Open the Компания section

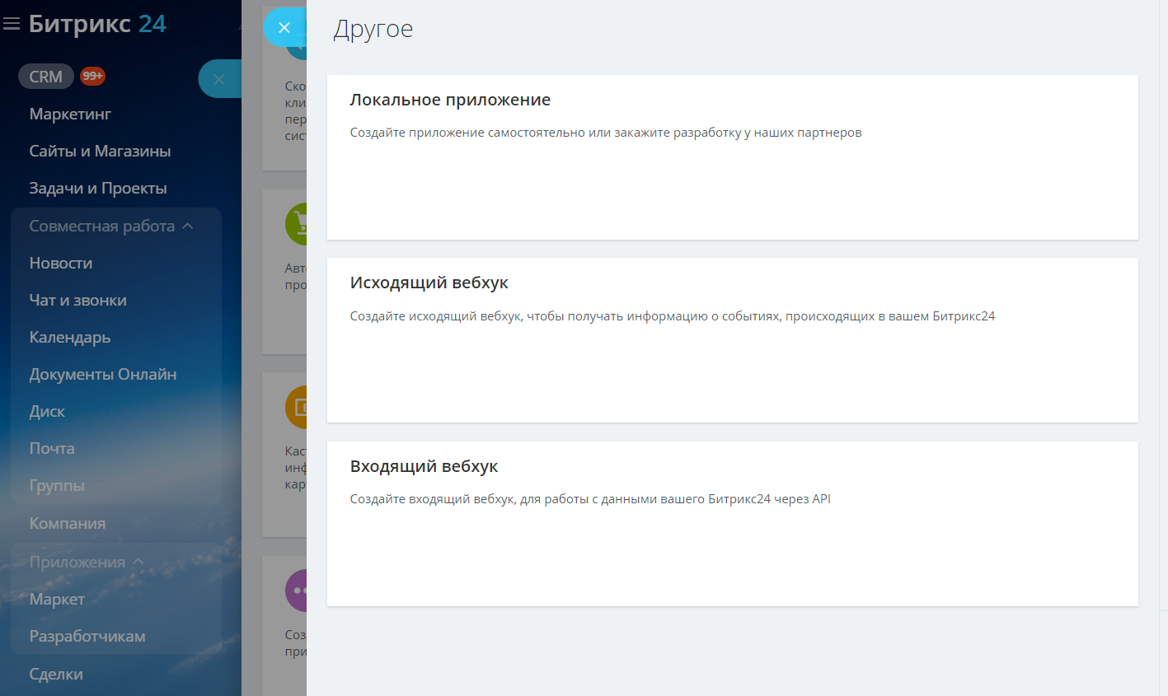click(68, 523)
